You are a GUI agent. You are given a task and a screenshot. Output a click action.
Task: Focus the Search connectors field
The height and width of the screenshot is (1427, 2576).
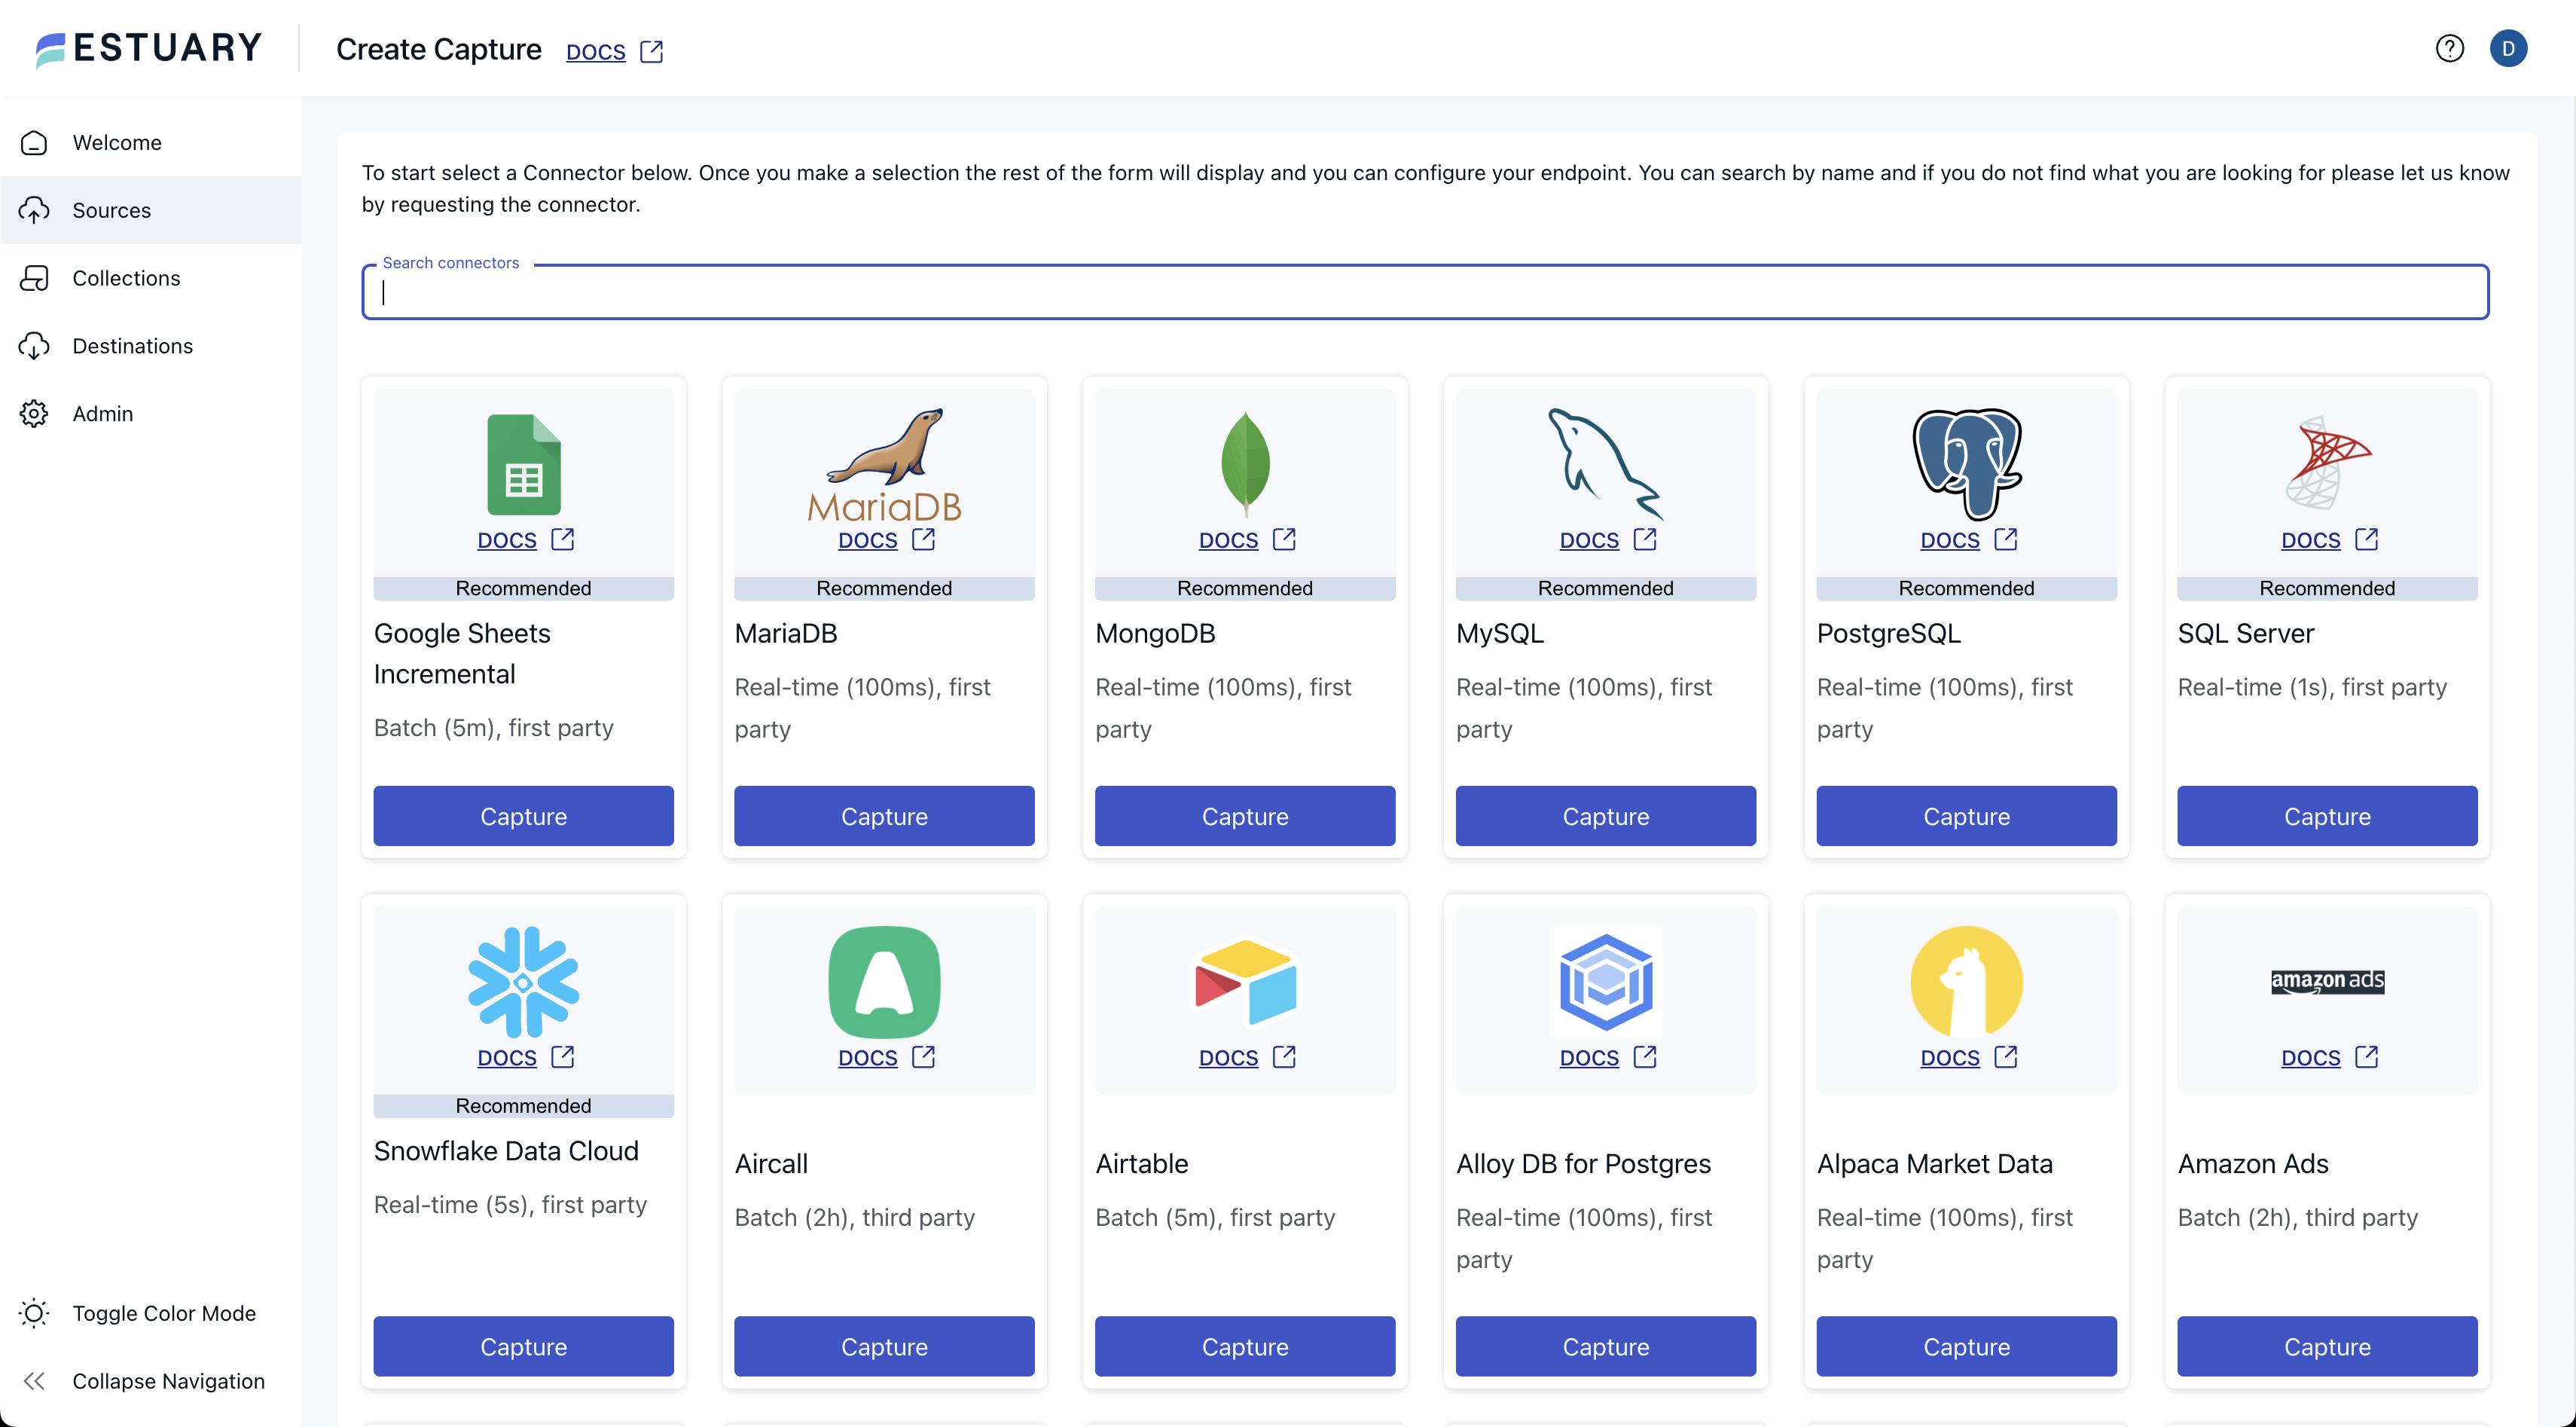(1424, 292)
